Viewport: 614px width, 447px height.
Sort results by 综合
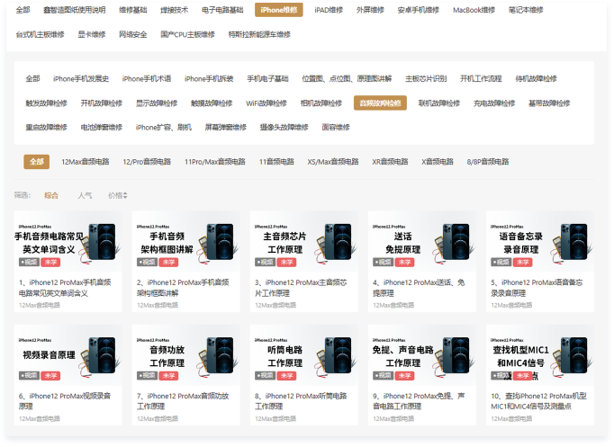tap(51, 195)
